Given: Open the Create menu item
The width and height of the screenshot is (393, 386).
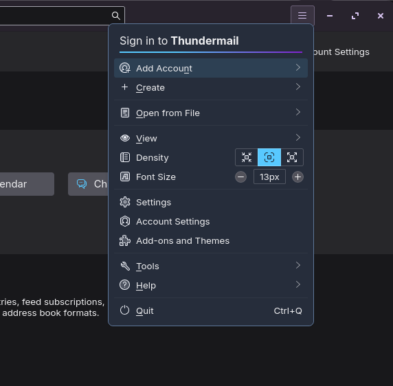Looking at the screenshot, I should pyautogui.click(x=211, y=87).
